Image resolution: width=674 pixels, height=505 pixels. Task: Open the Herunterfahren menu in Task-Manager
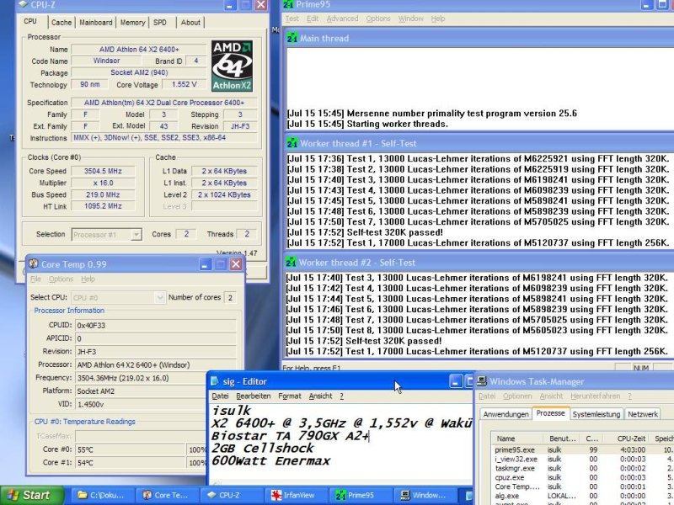[596, 396]
